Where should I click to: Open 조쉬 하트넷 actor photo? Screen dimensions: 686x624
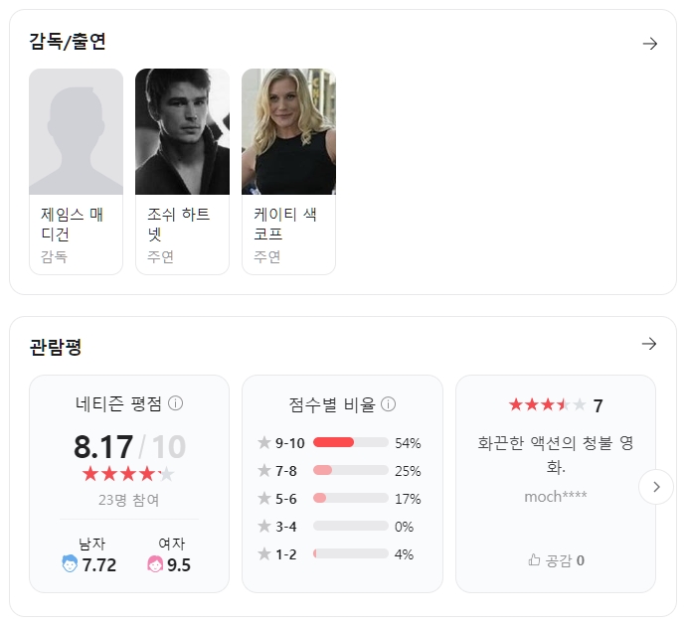(182, 131)
